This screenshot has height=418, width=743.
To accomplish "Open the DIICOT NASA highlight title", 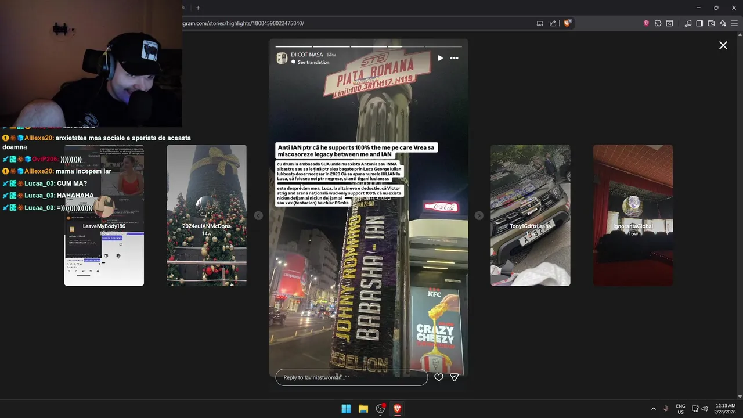I will [306, 55].
